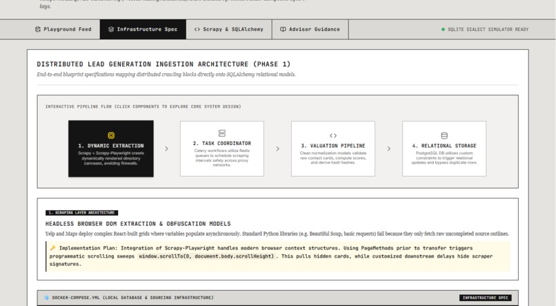Select the Valuation Pipeline card
556x306 pixels.
click(333, 149)
